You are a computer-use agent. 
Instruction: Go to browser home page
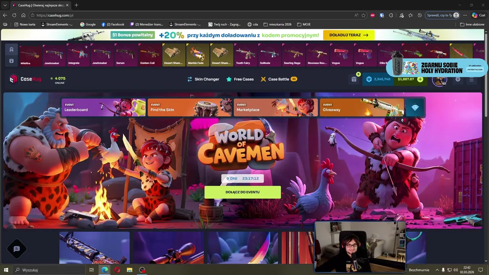(x=23, y=15)
